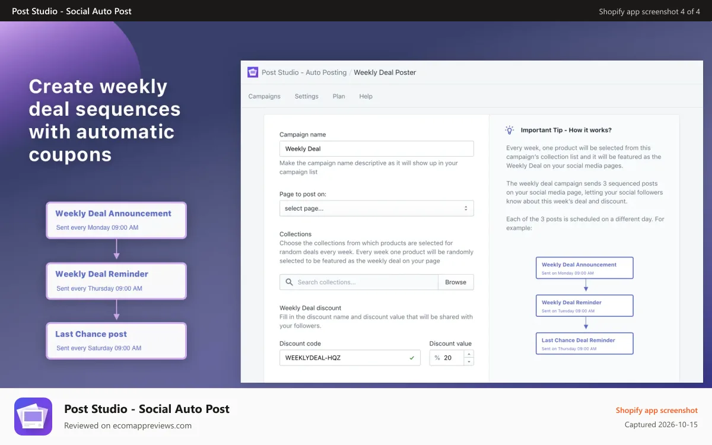Screen dimensions: 712x445
Task: Click the Weekly Deal Poster breadcrumb title
Action: click(385, 72)
